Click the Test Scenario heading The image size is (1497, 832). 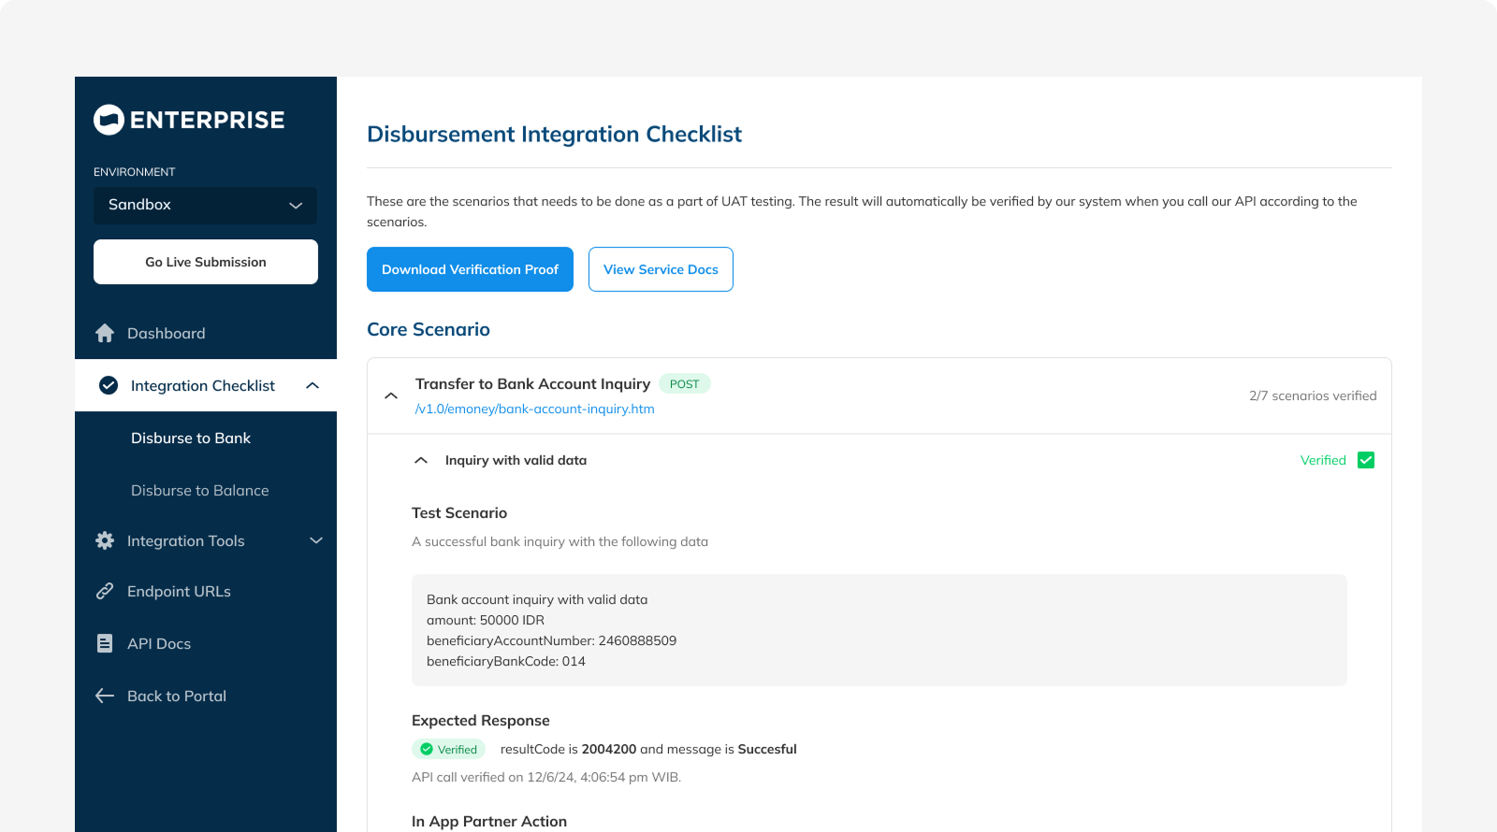[x=459, y=512]
